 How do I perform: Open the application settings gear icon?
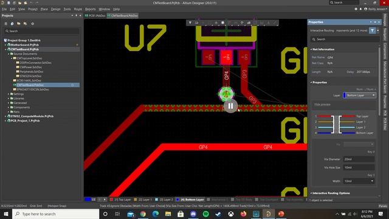(x=356, y=9)
